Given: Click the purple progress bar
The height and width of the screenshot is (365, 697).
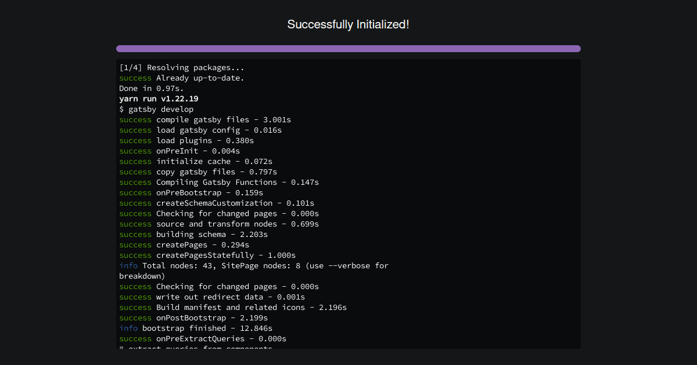Looking at the screenshot, I should [x=348, y=49].
